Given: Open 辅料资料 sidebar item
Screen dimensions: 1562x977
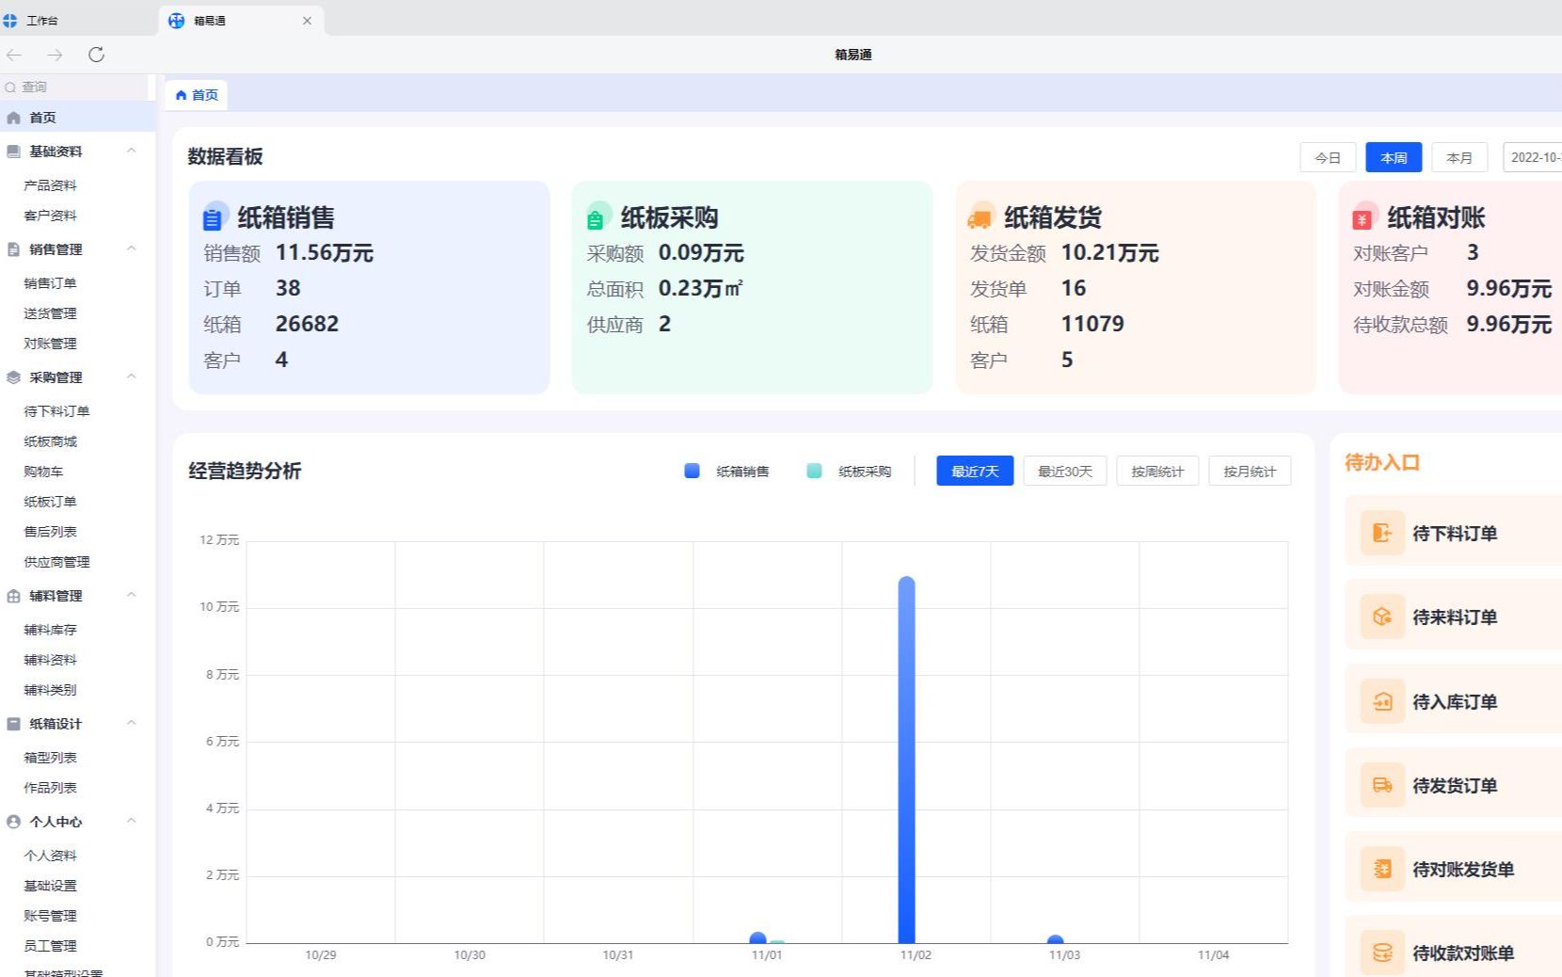Looking at the screenshot, I should pos(50,660).
